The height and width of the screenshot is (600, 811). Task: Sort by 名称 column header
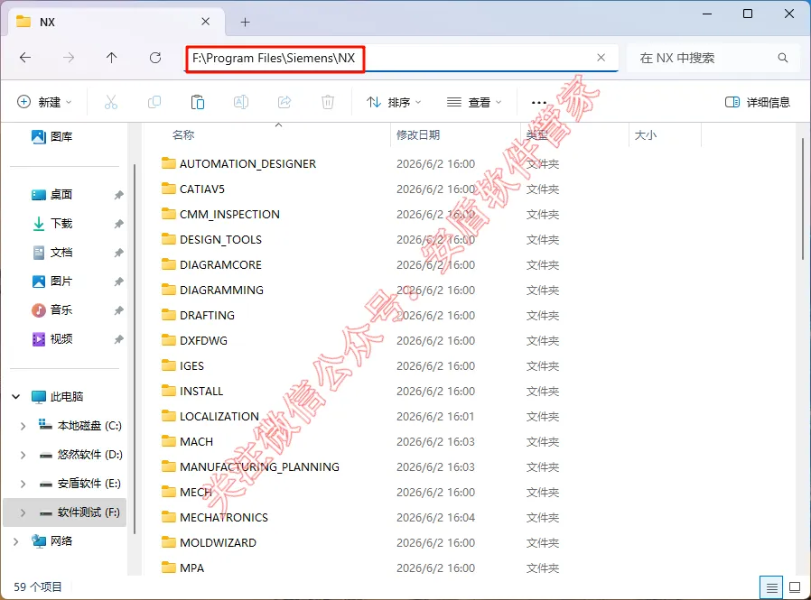click(x=183, y=134)
